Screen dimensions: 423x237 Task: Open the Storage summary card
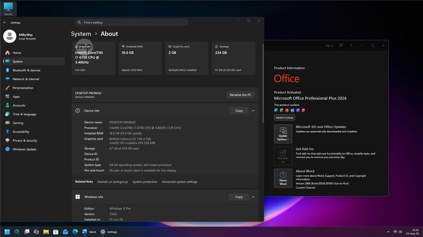(234, 58)
